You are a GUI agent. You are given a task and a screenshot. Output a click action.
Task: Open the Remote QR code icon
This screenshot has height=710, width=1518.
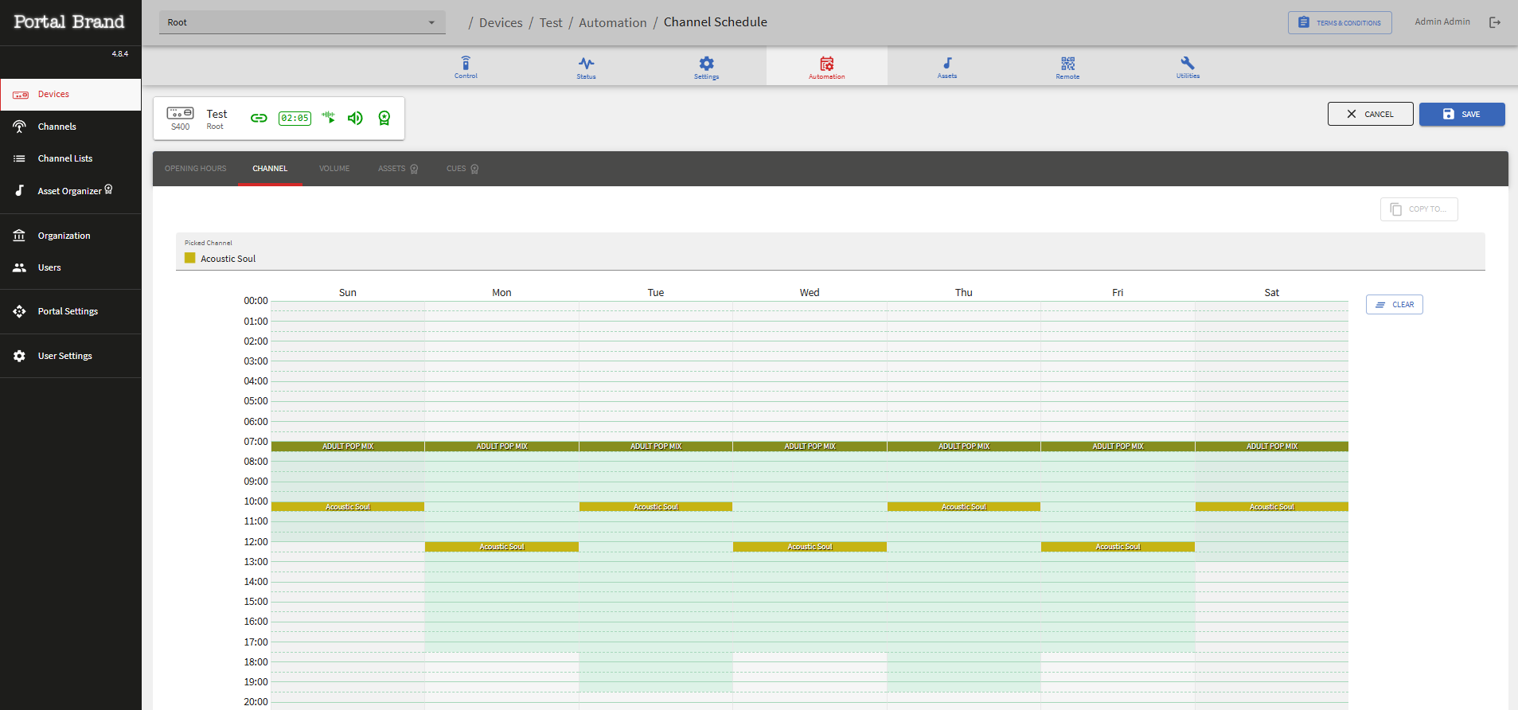1067,63
